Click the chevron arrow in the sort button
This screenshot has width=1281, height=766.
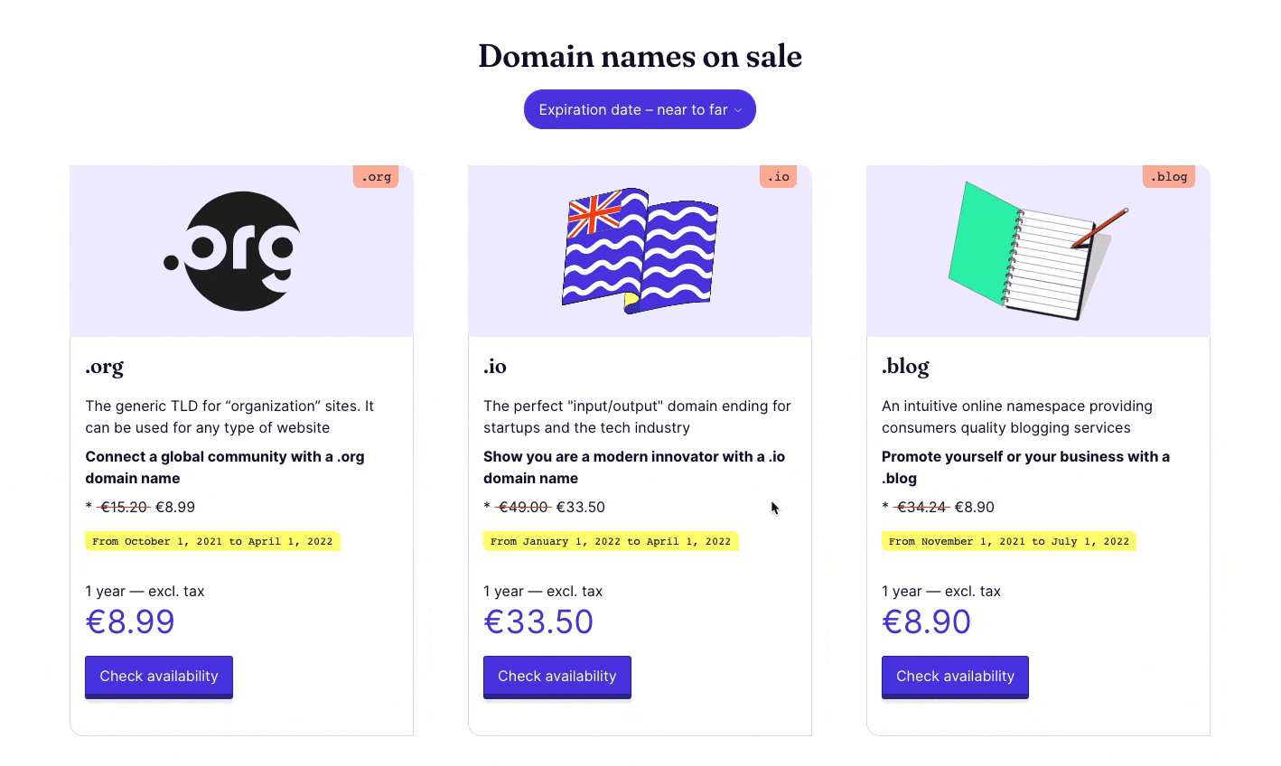(738, 111)
